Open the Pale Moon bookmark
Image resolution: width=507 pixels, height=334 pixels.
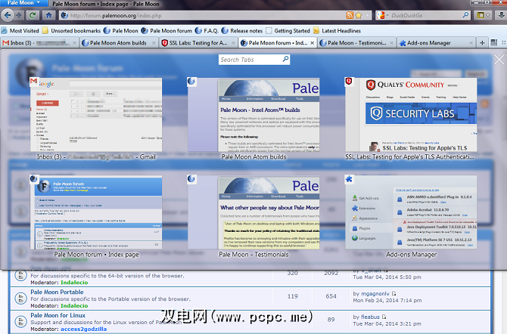(x=120, y=31)
